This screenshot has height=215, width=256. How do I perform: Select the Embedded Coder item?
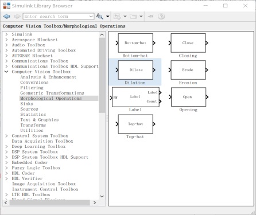[29, 163]
